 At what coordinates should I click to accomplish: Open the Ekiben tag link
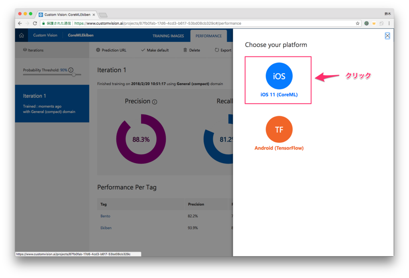106,228
